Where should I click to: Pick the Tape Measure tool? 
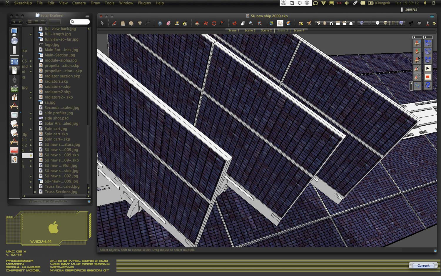[x=177, y=23]
